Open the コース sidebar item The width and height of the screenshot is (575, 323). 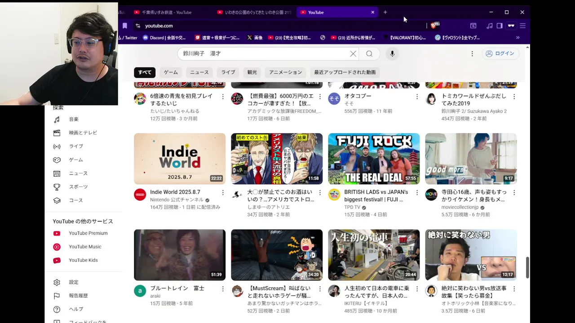coord(75,200)
